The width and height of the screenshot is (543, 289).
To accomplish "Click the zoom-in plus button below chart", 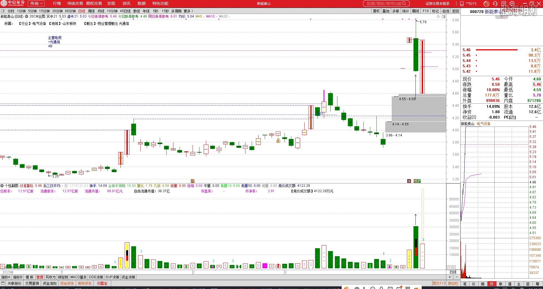I will click(x=450, y=277).
